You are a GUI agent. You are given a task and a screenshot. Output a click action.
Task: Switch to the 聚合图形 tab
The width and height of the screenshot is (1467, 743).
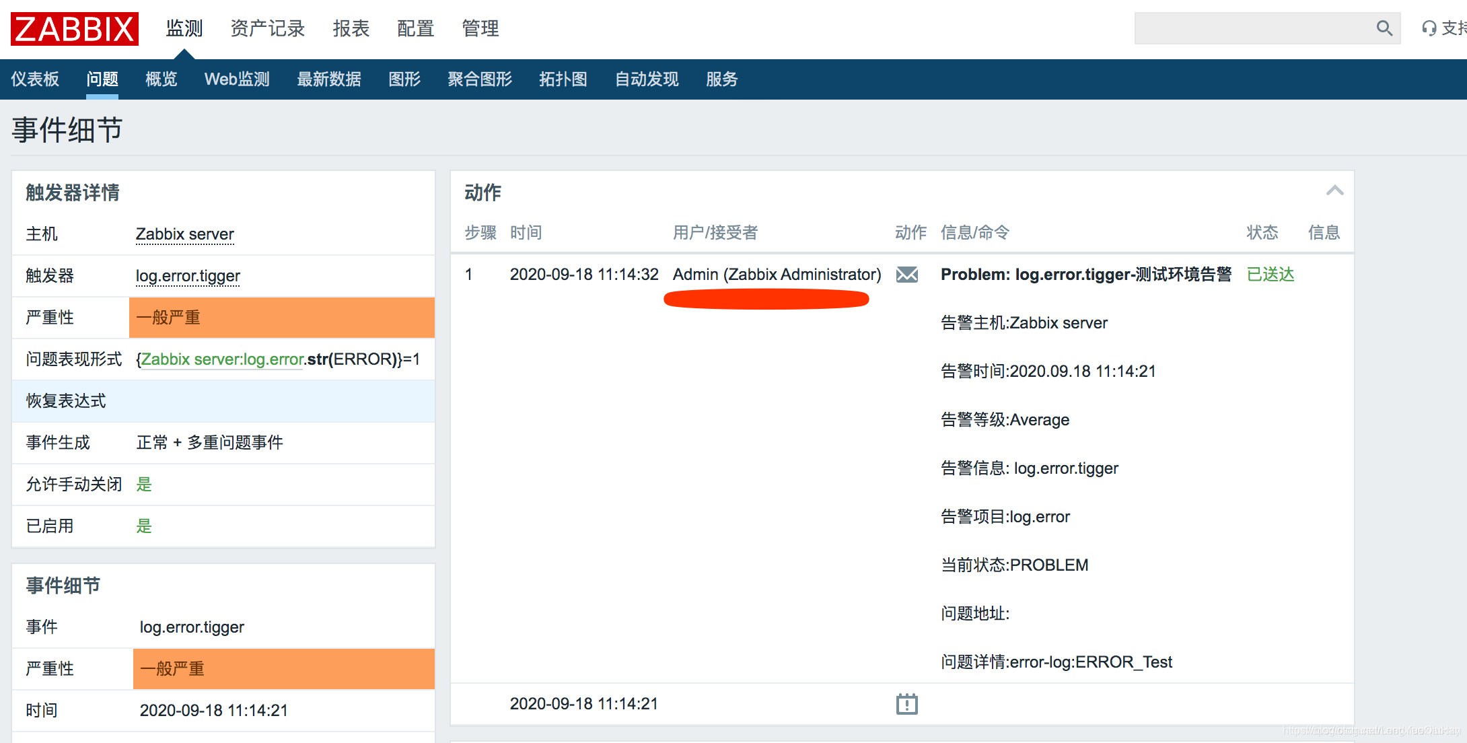480,79
